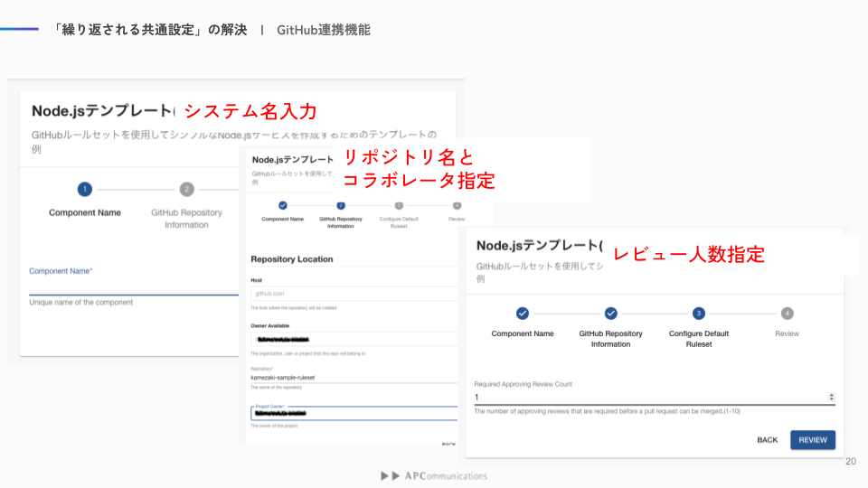868x488 pixels.
Task: Click GitHub Repository Information checkmark in right panel
Action: [x=610, y=314]
